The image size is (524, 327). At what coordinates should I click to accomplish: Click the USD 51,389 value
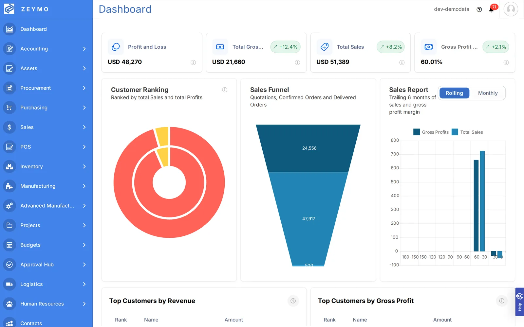(333, 62)
